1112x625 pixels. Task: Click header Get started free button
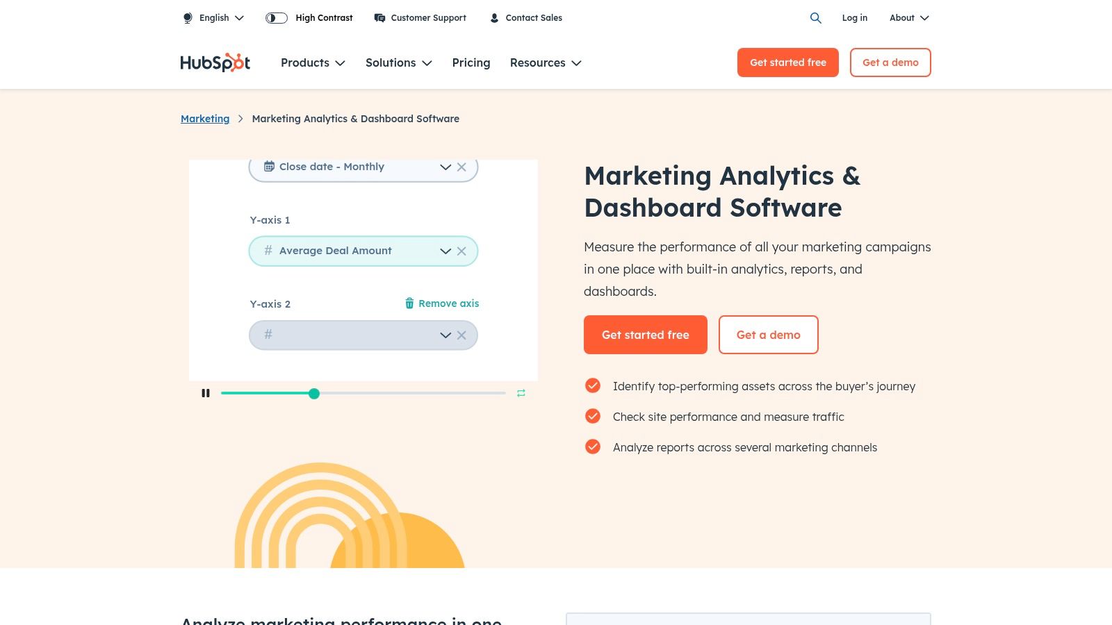788,62
